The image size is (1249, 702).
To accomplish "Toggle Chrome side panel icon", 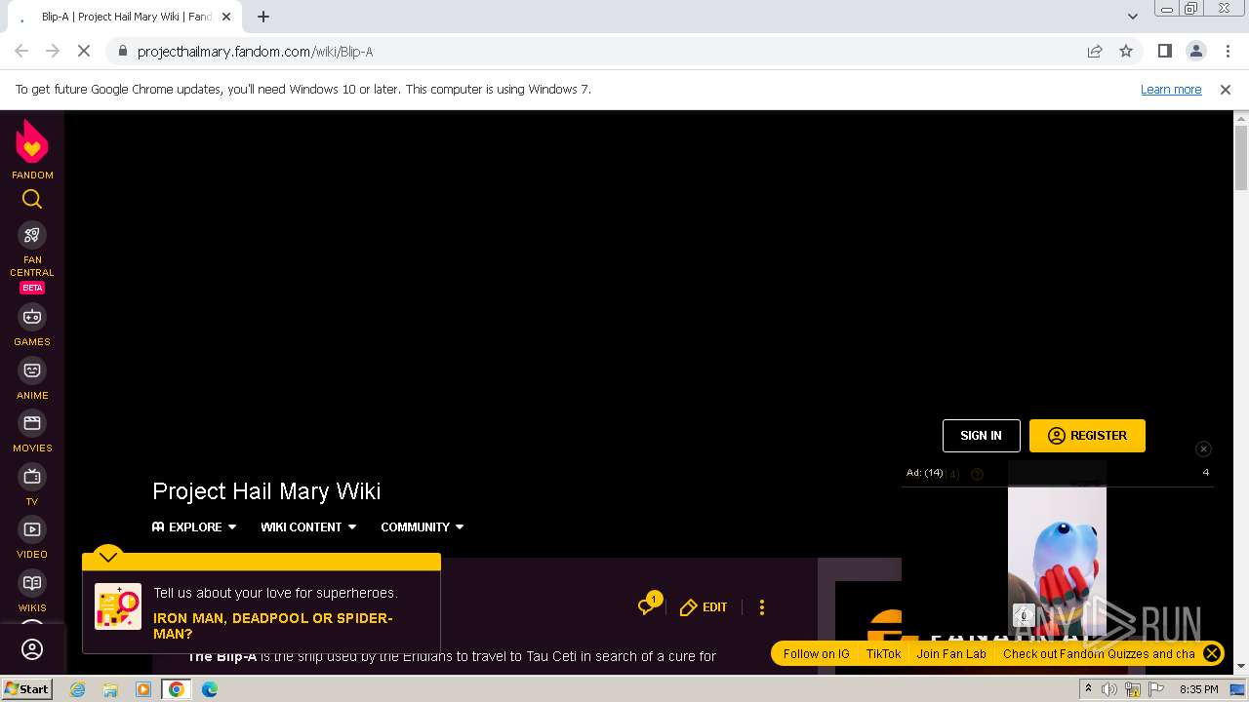I will tap(1164, 52).
